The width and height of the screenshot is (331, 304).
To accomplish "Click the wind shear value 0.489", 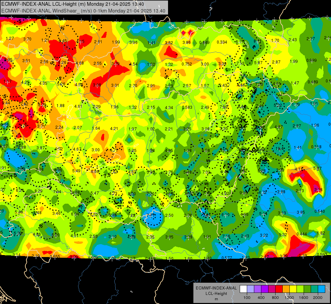I will [313, 82].
